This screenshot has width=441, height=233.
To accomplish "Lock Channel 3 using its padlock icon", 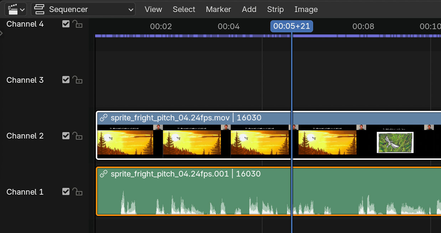I will (78, 80).
